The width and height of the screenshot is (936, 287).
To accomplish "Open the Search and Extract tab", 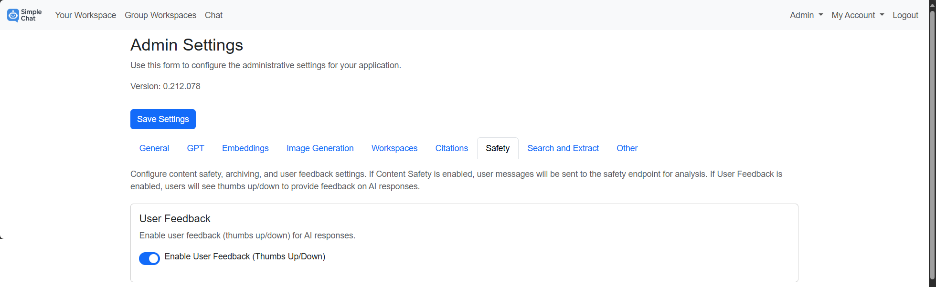I will tap(563, 148).
